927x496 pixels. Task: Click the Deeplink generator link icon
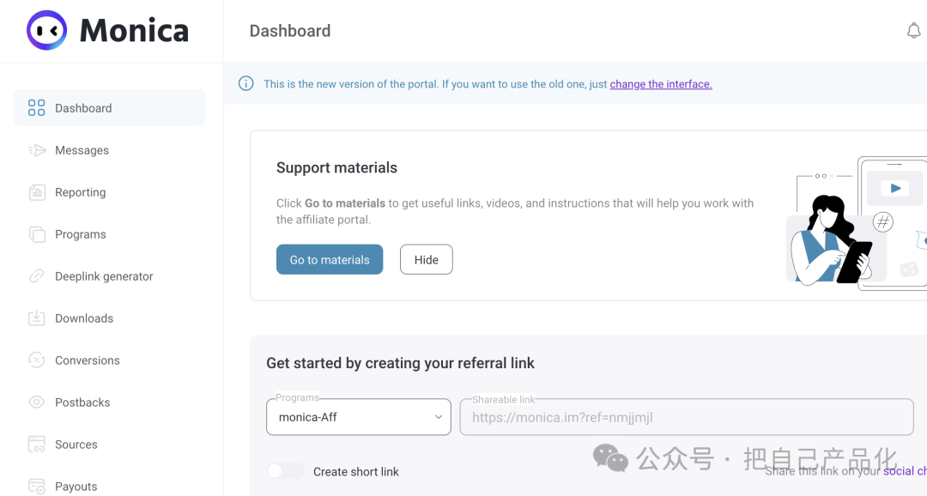(36, 276)
